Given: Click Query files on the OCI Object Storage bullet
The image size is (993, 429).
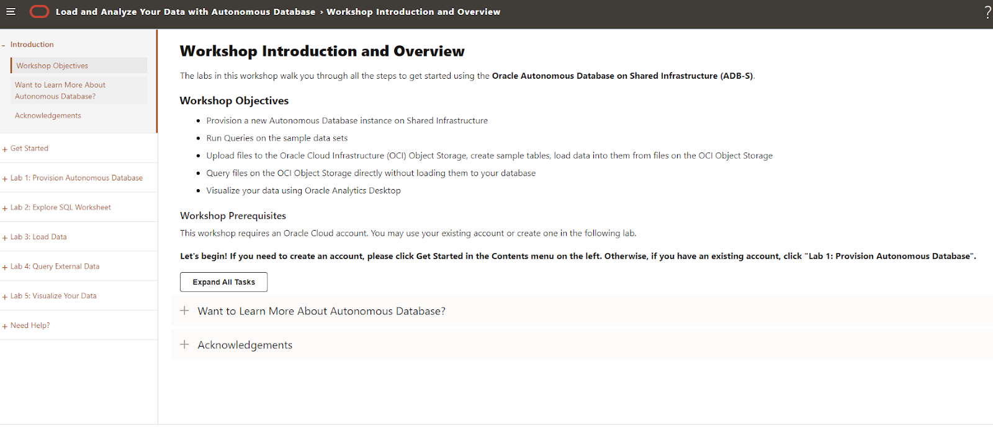Looking at the screenshot, I should [x=371, y=174].
